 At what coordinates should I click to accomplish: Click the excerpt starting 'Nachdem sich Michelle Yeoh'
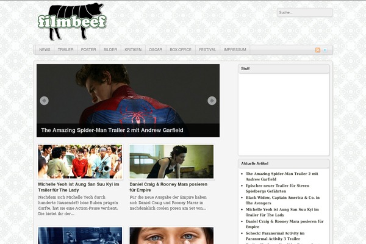point(78,206)
